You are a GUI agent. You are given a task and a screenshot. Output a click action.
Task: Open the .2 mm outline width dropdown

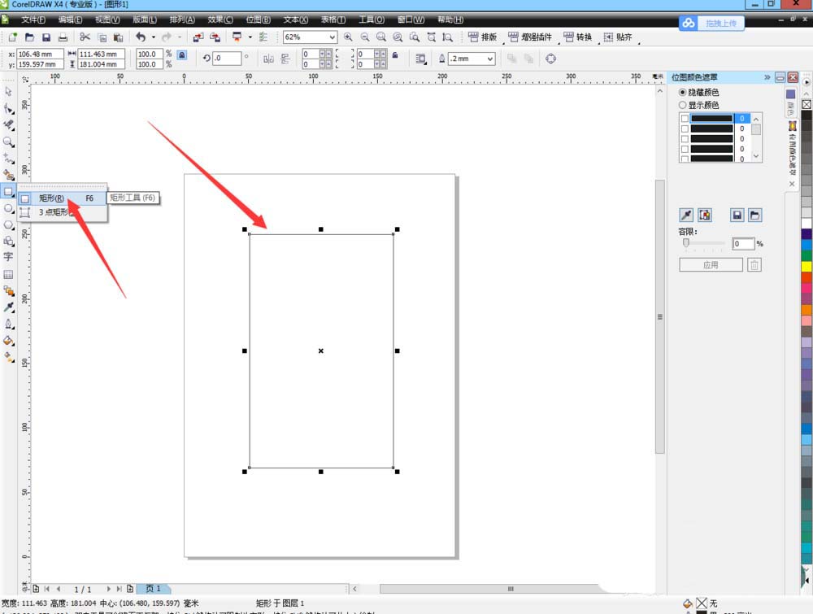[489, 59]
